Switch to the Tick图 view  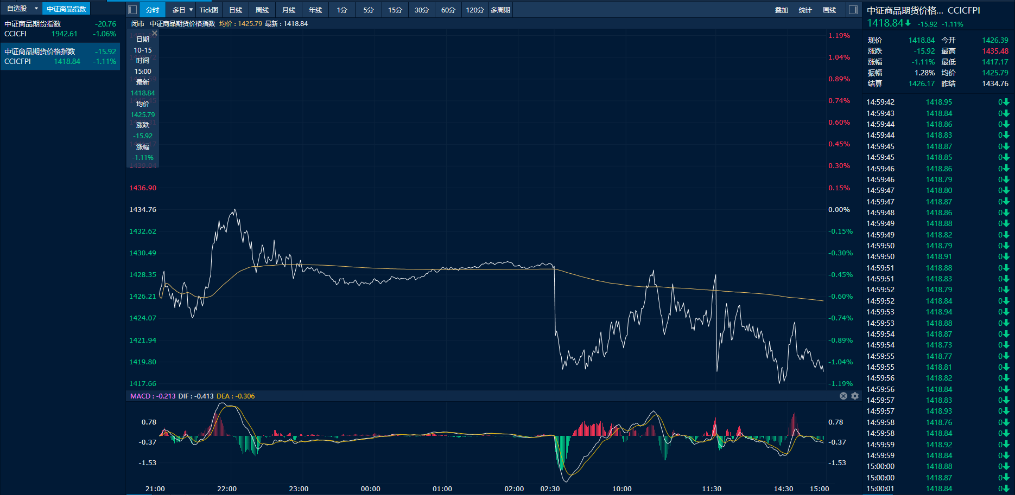(209, 10)
